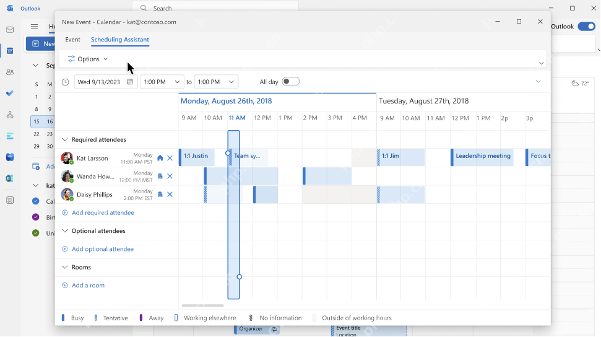Open the end time dropdown
Image resolution: width=601 pixels, height=337 pixels.
pyautogui.click(x=216, y=82)
